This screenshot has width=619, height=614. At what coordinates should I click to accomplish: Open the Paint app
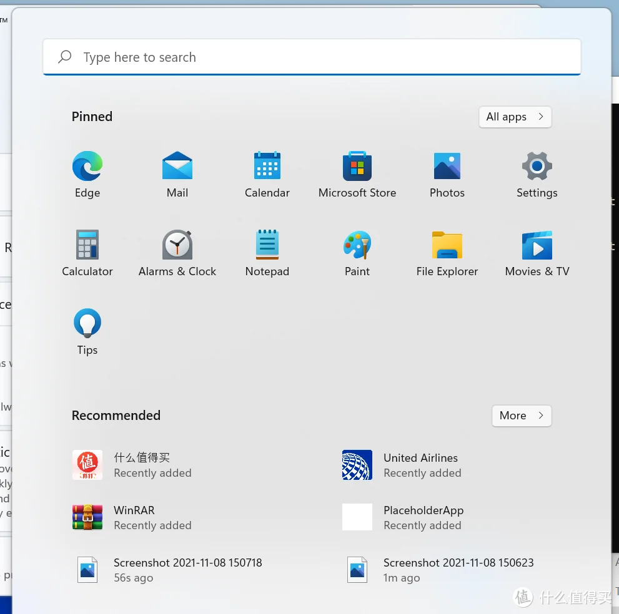coord(357,253)
